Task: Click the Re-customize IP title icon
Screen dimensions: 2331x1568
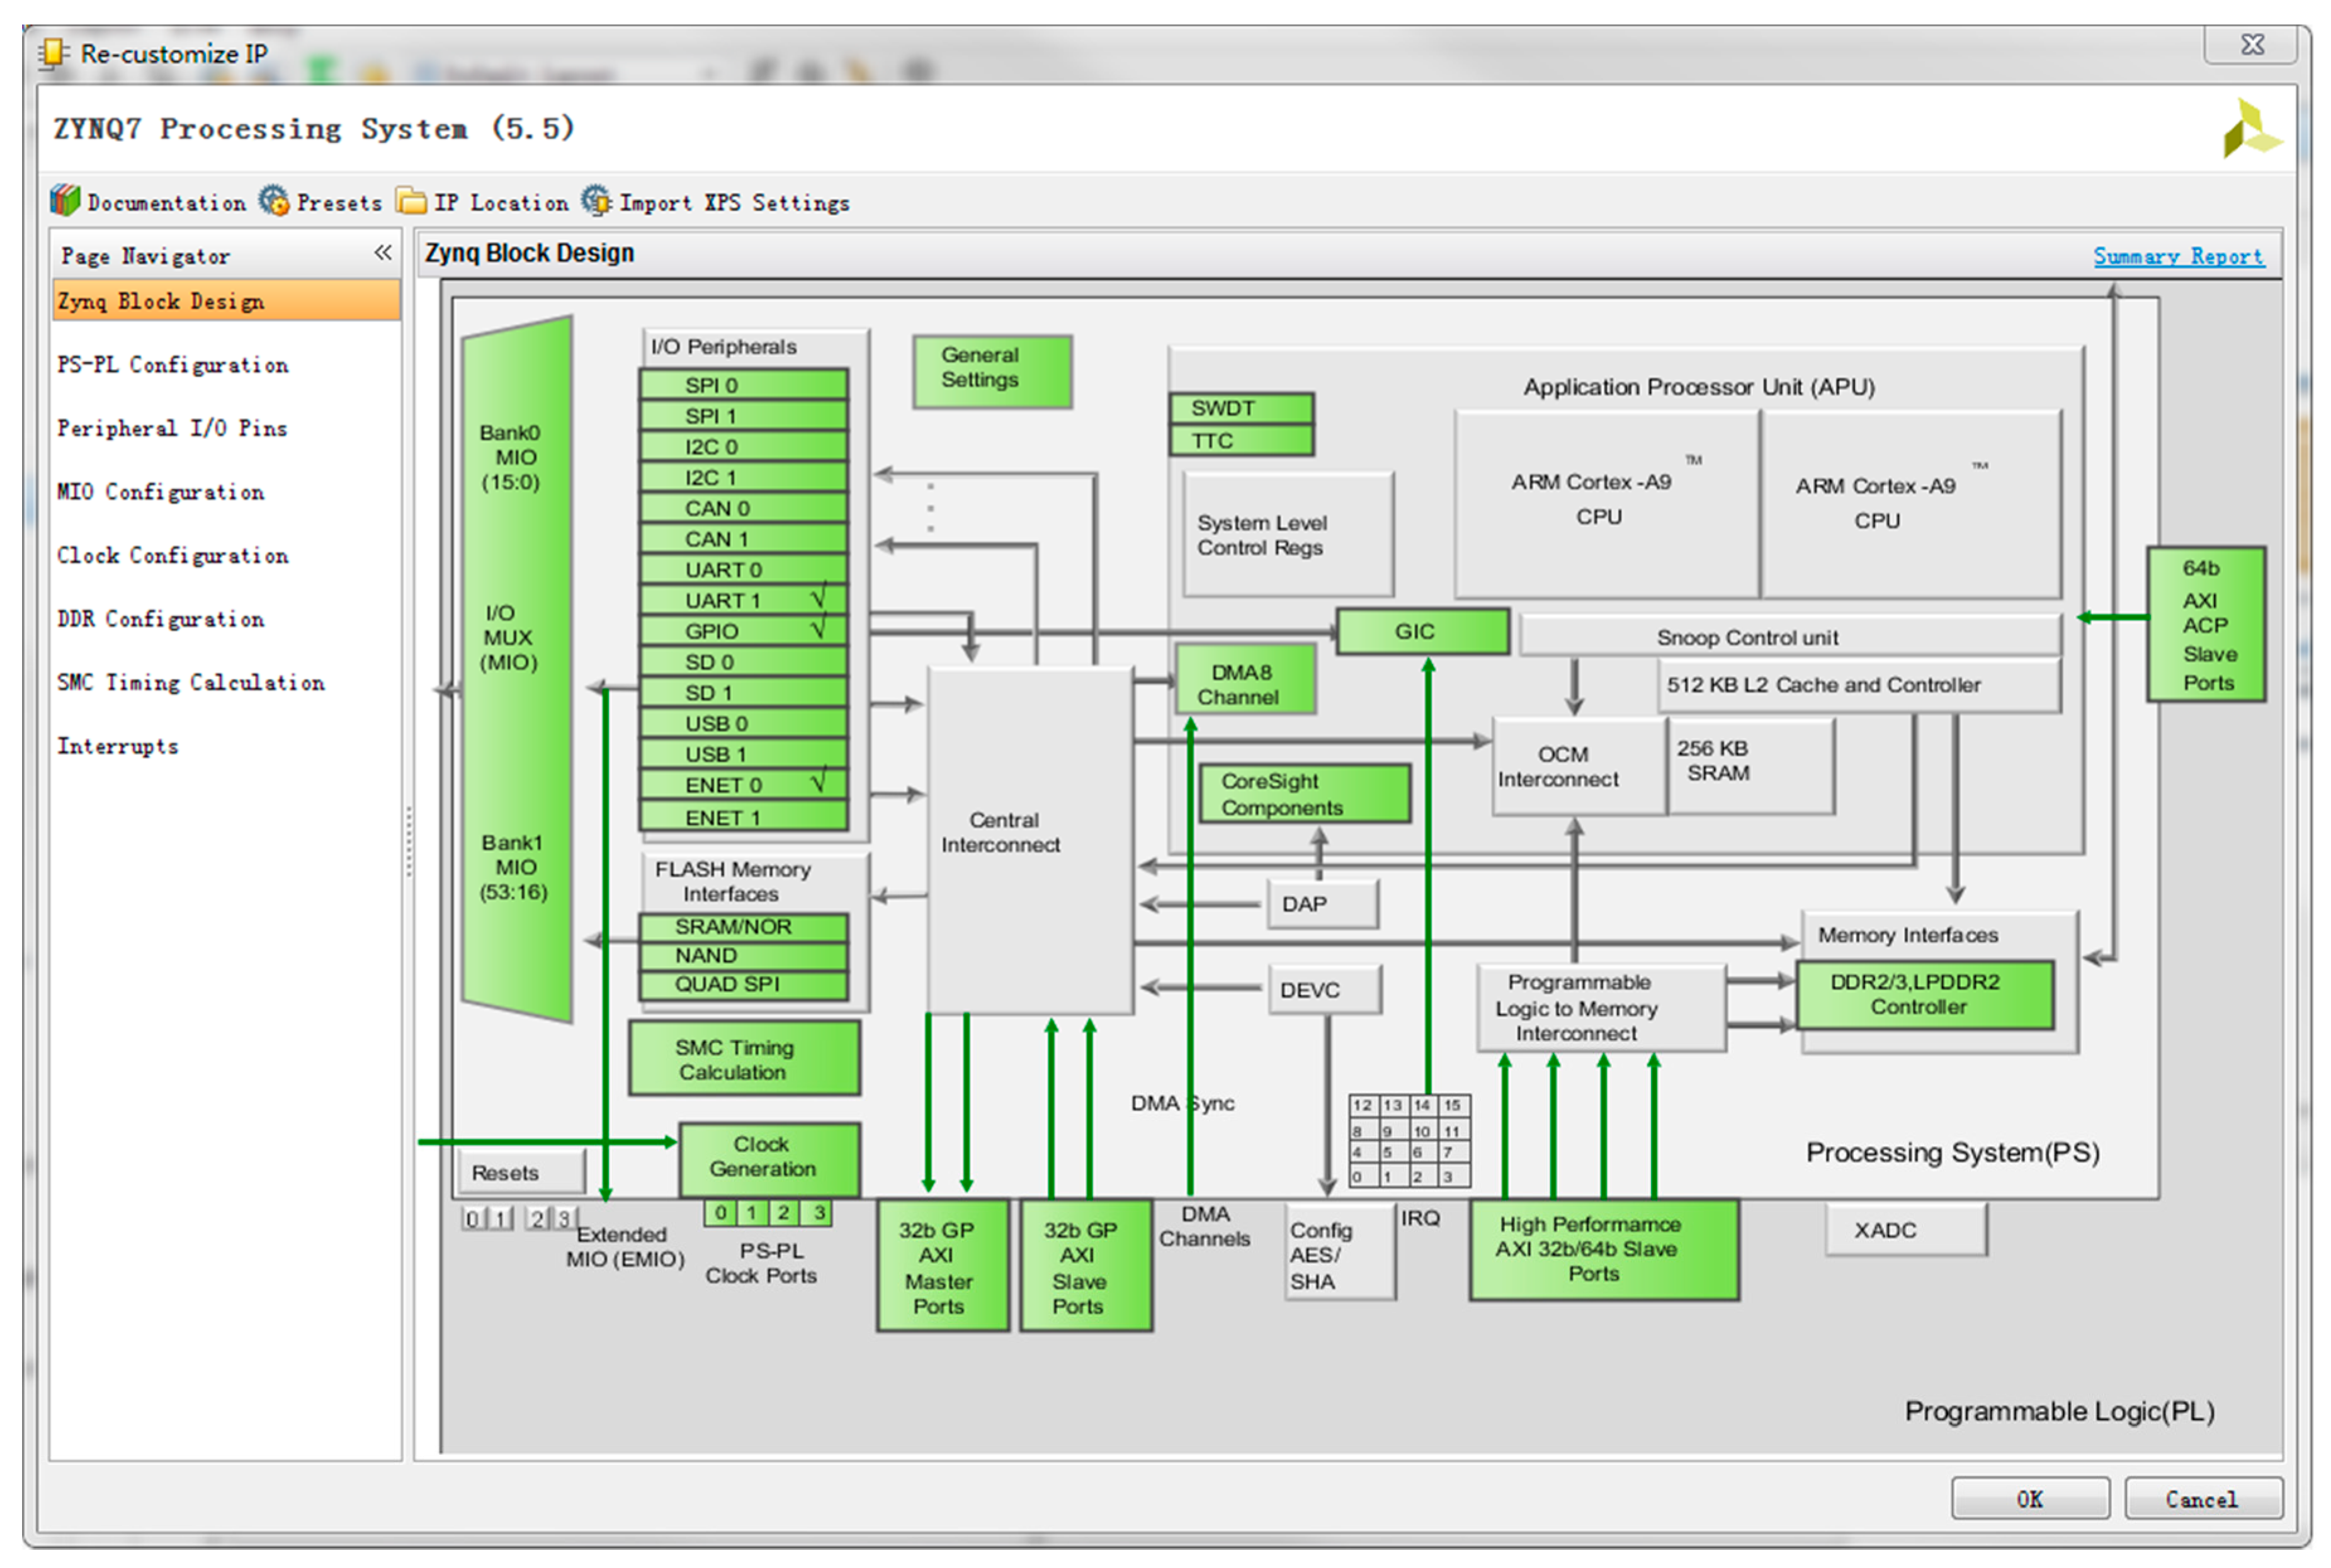Action: pos(53,53)
